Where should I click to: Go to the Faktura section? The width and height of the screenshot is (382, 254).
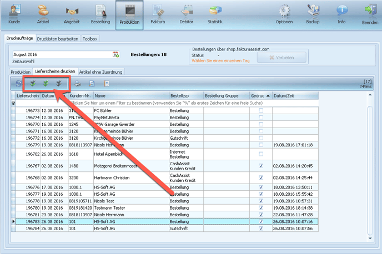tap(158, 15)
